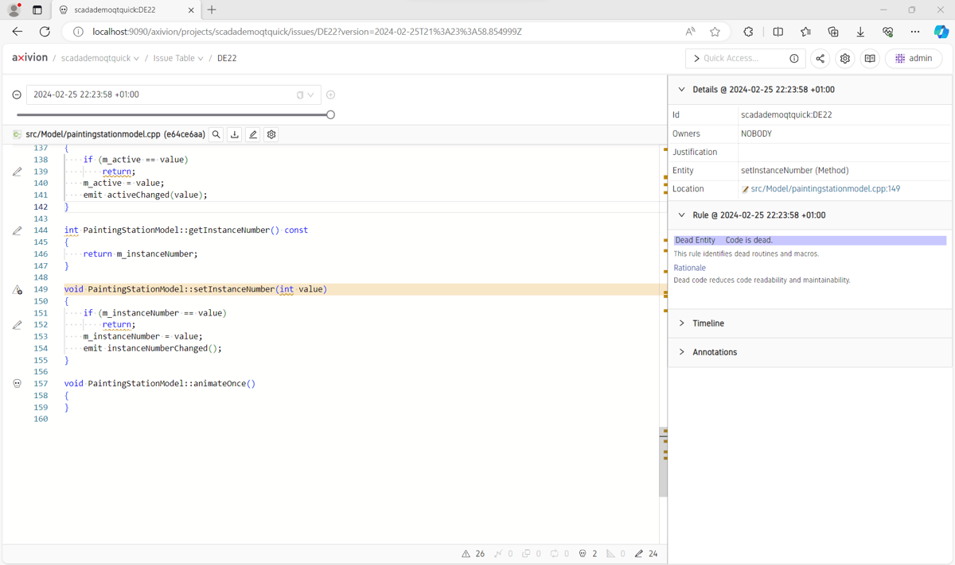Open the Issue Table breadcrumb menu
This screenshot has height=565, width=955.
[177, 58]
